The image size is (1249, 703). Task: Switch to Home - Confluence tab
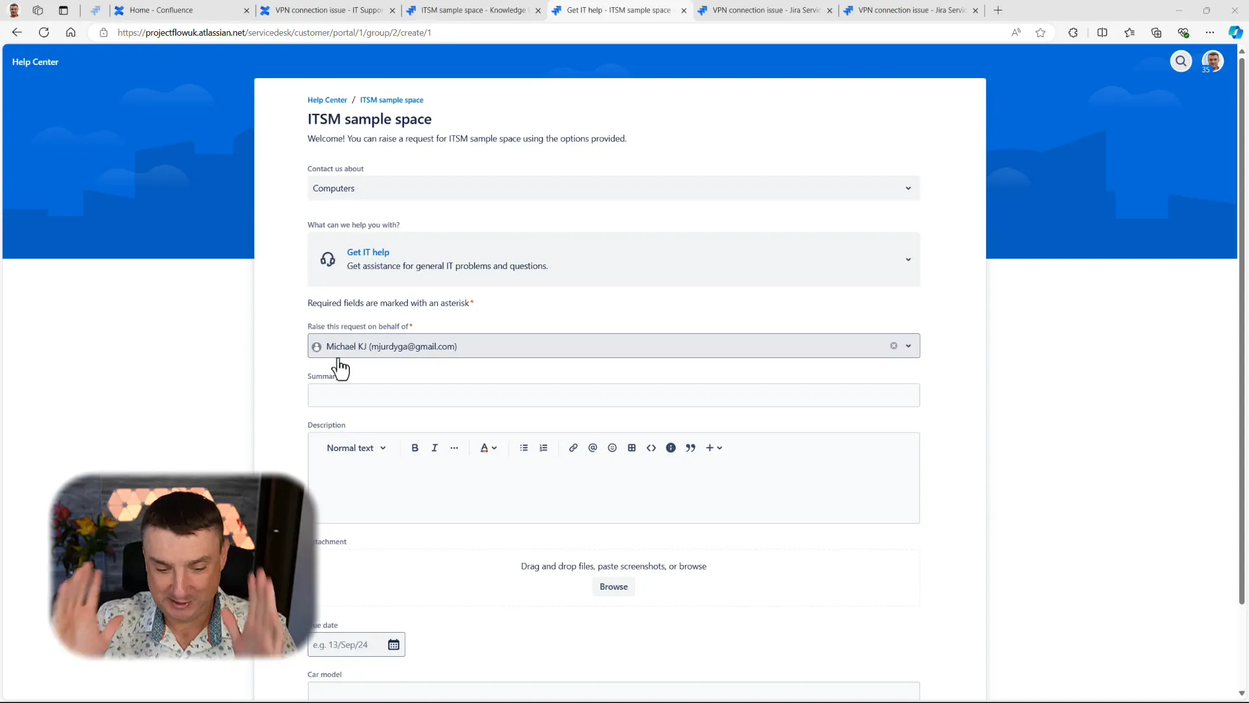[x=181, y=10]
